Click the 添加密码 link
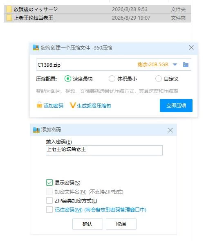This screenshot has width=224, height=241. pyautogui.click(x=54, y=106)
